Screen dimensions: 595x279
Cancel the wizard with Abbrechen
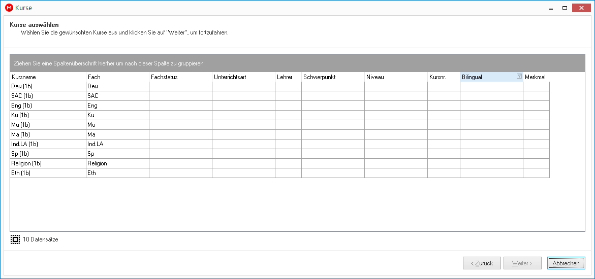click(566, 263)
